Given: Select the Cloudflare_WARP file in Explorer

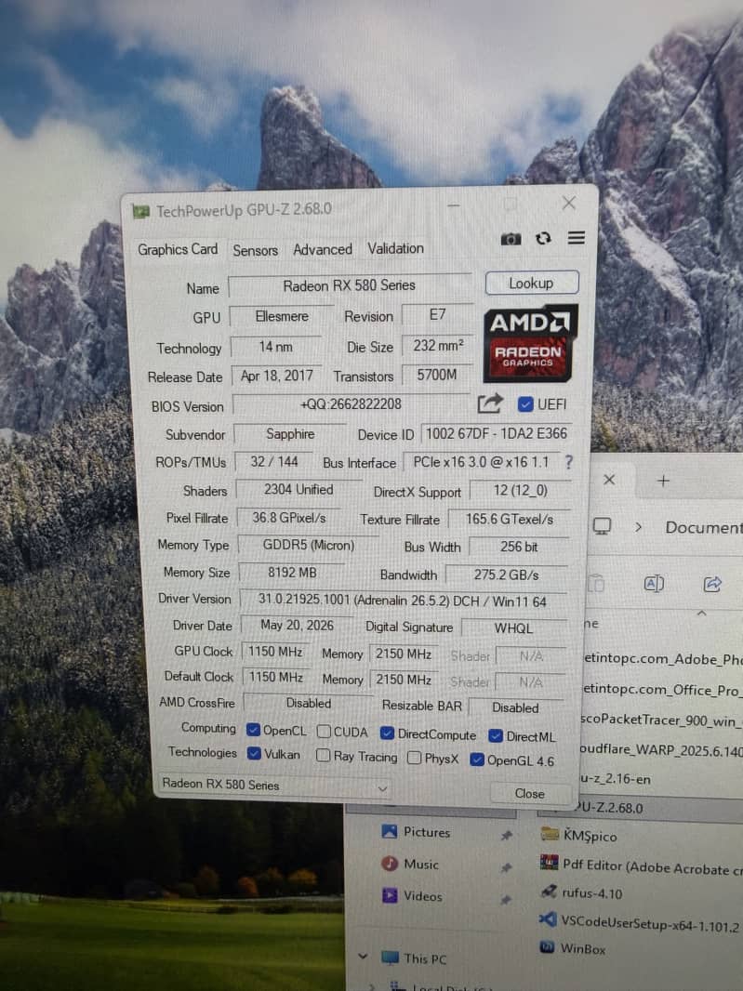Looking at the screenshot, I should tap(661, 750).
